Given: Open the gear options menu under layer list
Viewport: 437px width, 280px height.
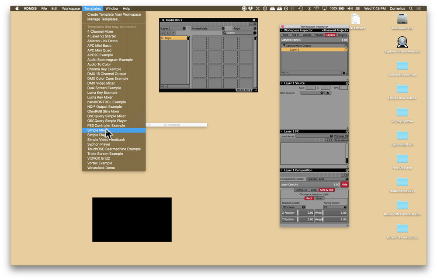Looking at the screenshot, I should [x=344, y=73].
